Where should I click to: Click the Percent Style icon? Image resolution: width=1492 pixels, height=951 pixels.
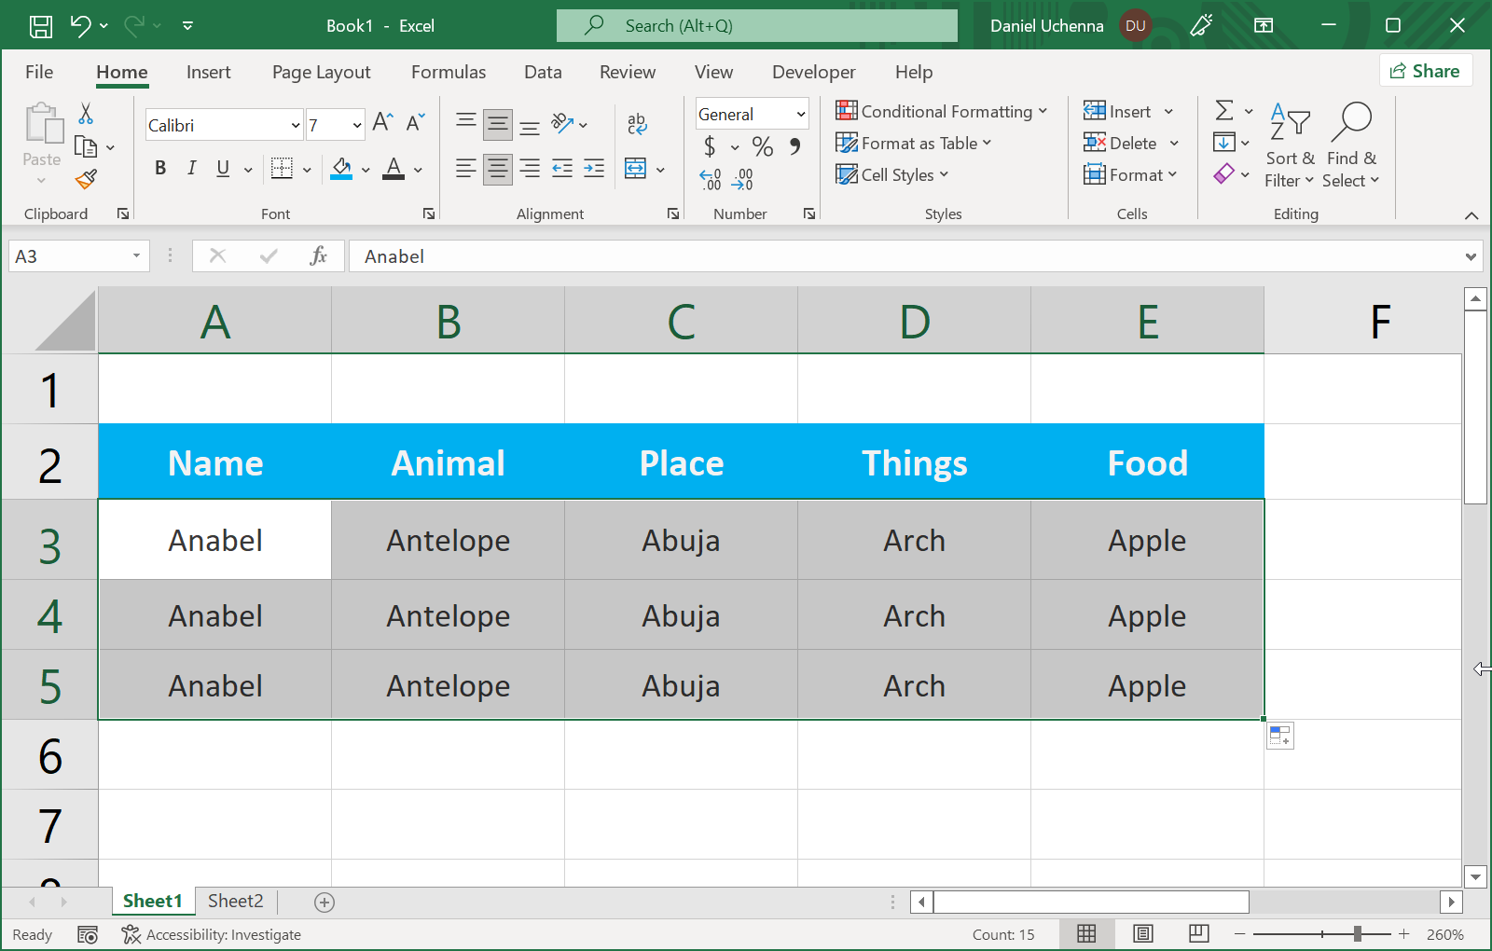point(762,146)
